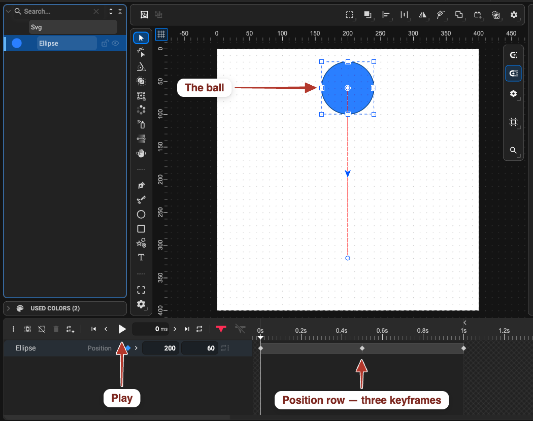Viewport: 533px width, 421px height.
Task: Click the last Position keyframe at 1s
Action: [463, 348]
